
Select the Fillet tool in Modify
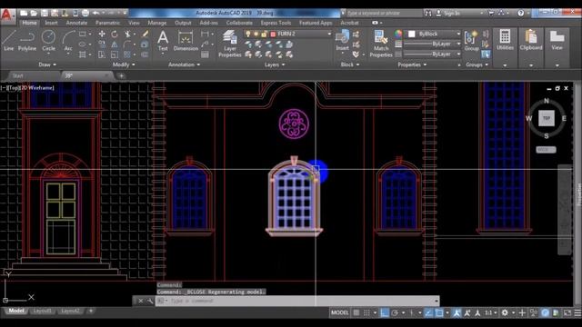coord(127,45)
